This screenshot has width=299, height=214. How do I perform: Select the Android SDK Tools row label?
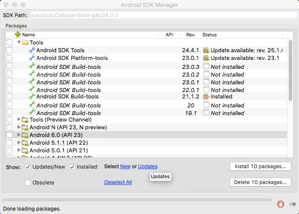tap(61, 50)
